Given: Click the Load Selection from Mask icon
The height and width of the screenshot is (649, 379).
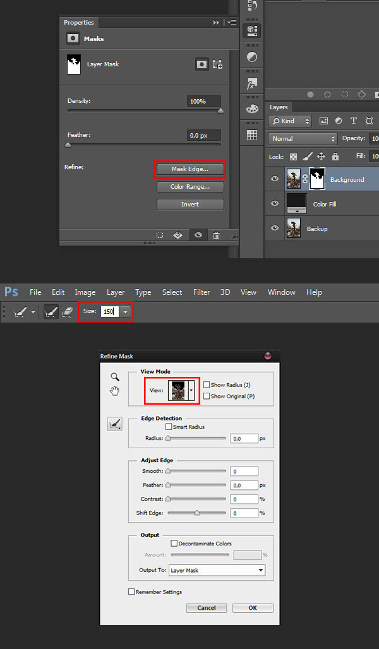Looking at the screenshot, I should (160, 235).
